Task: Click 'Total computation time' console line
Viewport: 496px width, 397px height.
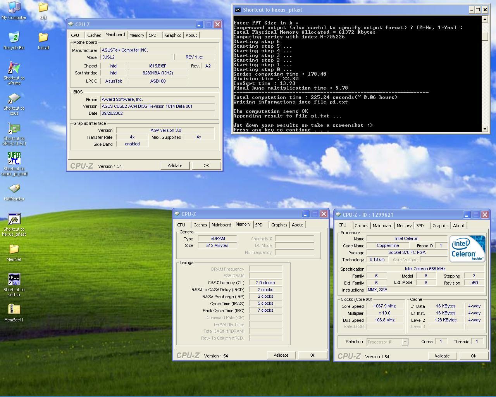Action: [x=315, y=97]
